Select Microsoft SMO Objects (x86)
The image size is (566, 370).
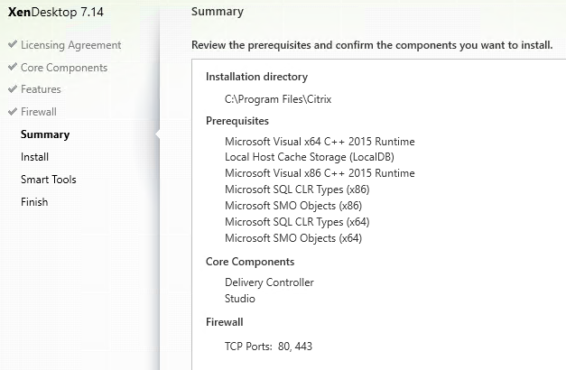coord(293,206)
